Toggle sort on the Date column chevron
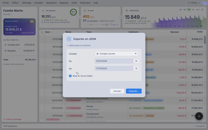Viewport: 208px width, 130px height. coord(51,32)
